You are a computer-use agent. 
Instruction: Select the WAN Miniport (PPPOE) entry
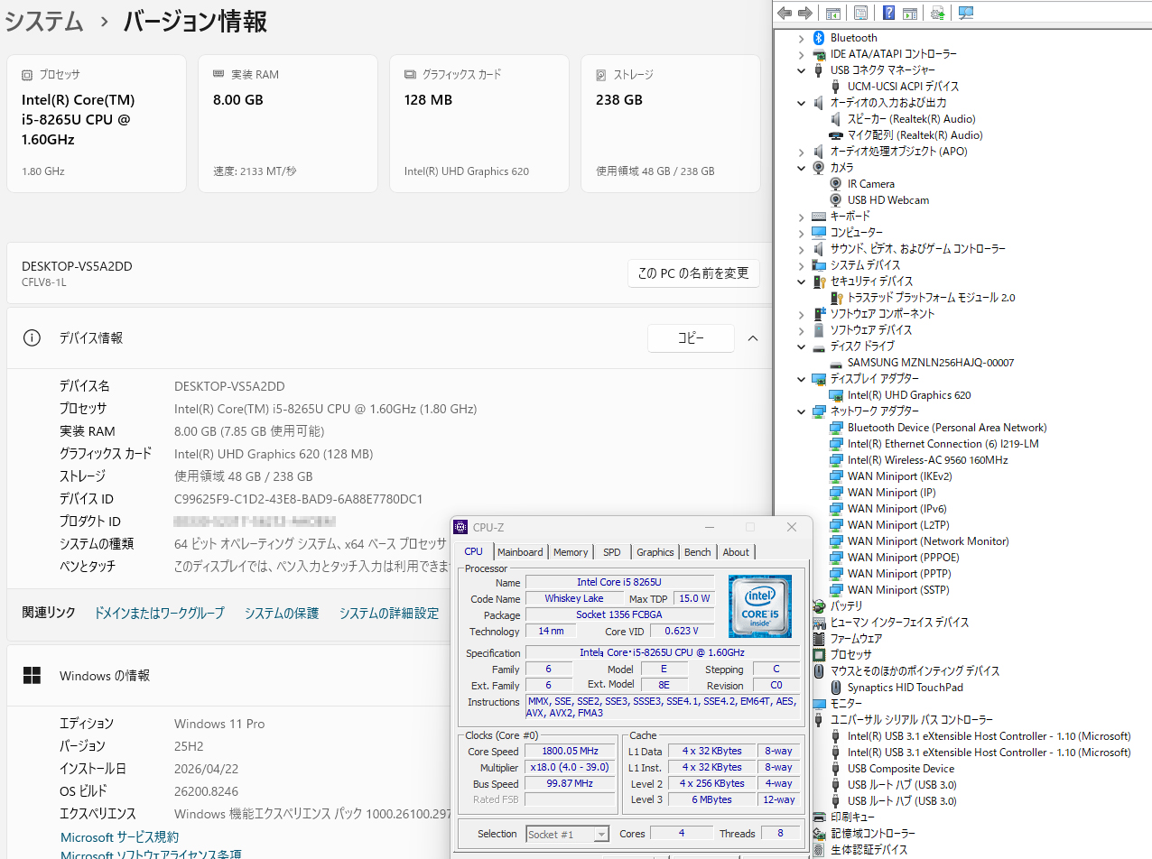click(903, 558)
